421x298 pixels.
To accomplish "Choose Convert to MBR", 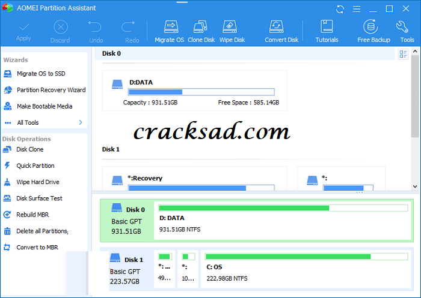I will pyautogui.click(x=37, y=248).
